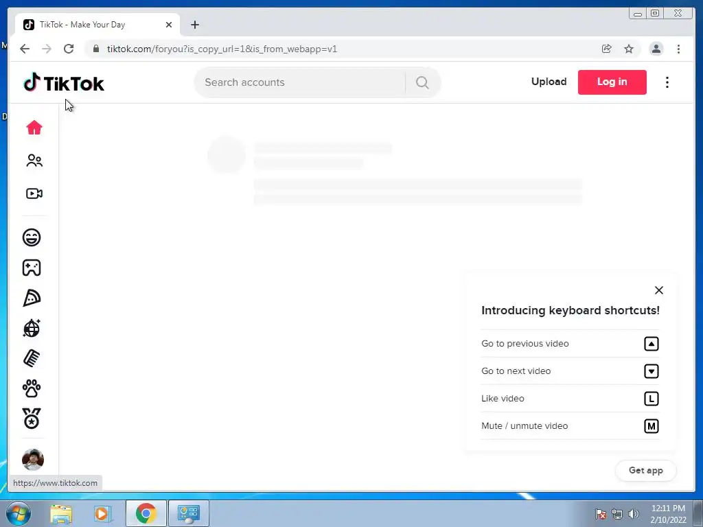
Task: Click the Chrome taskbar icon
Action: 146,513
